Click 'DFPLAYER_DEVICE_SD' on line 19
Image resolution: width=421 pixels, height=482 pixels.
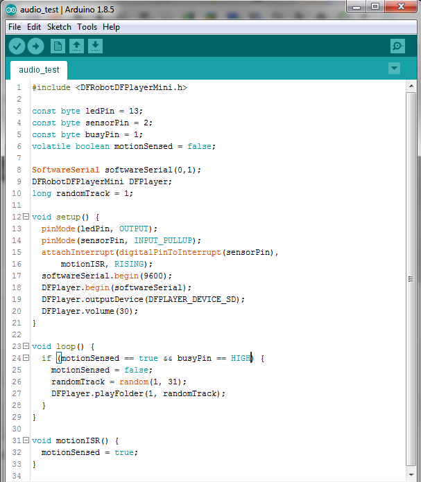click(191, 299)
